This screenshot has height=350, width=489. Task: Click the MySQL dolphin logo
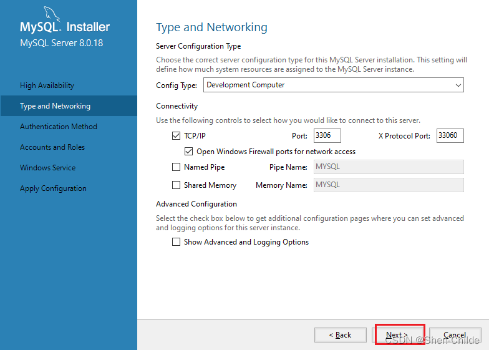[x=51, y=14]
